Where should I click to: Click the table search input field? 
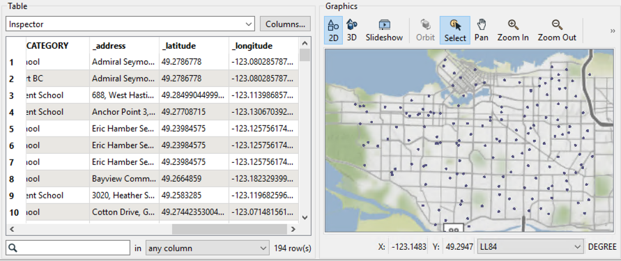pyautogui.click(x=68, y=248)
